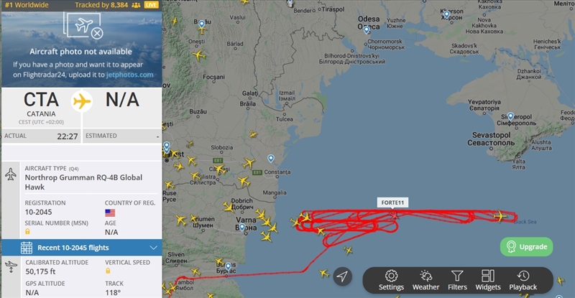Start Playback history mode
Image resolution: width=575 pixels, height=298 pixels.
[x=523, y=280]
